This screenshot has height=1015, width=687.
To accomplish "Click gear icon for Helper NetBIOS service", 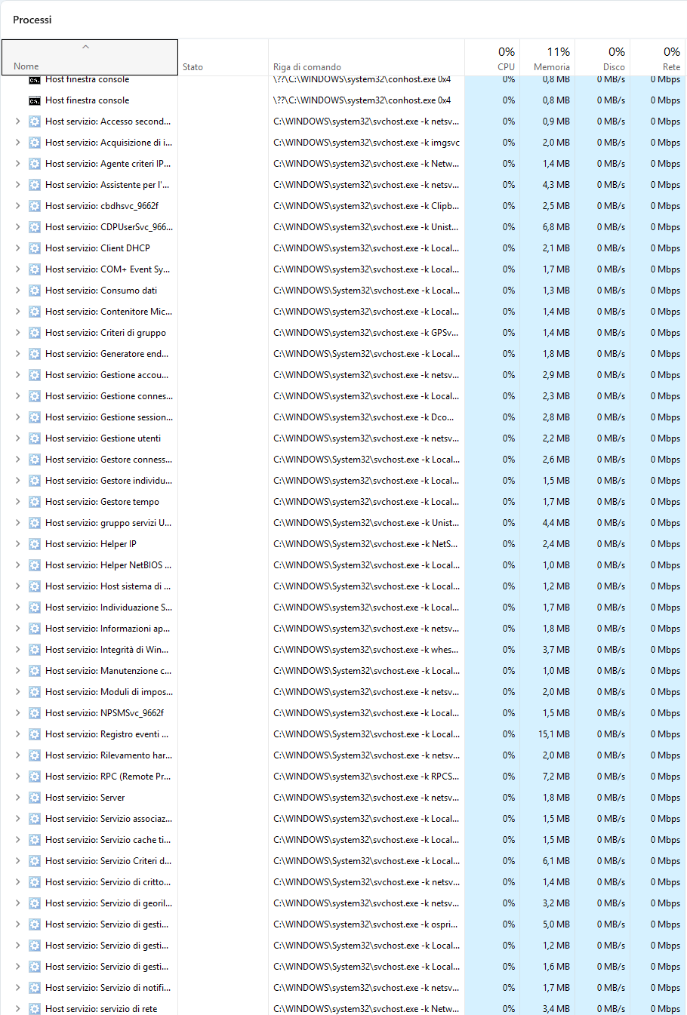I will (x=35, y=564).
